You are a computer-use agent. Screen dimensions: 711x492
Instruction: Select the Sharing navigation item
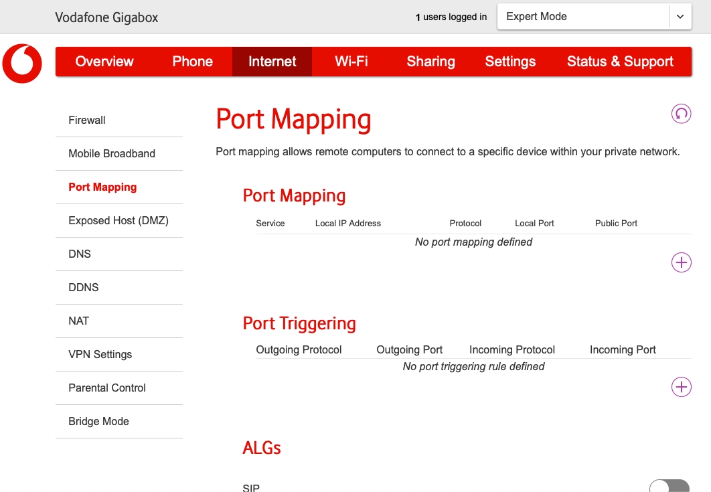(430, 62)
